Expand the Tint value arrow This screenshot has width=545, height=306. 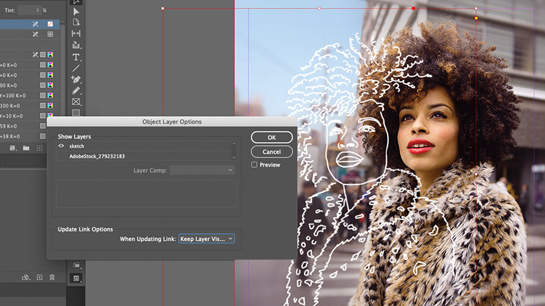pyautogui.click(x=38, y=10)
